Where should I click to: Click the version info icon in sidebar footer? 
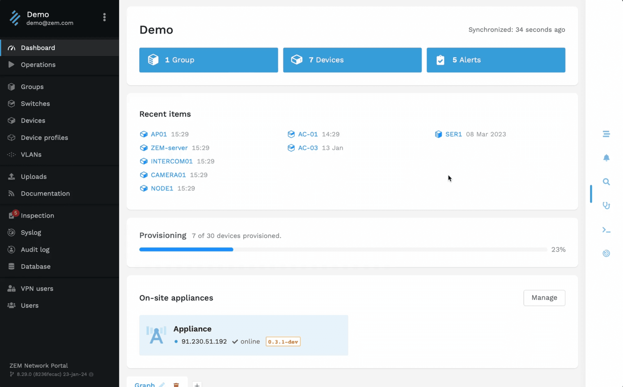pyautogui.click(x=91, y=374)
